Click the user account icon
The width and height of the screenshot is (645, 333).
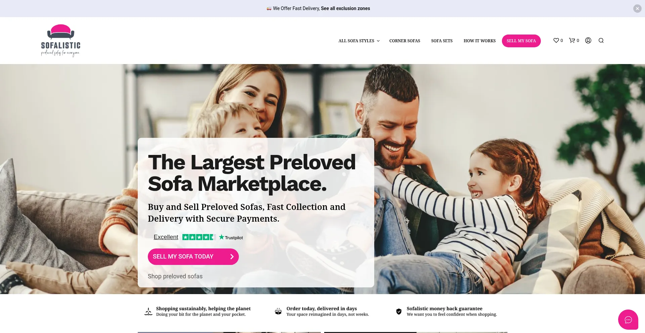588,41
